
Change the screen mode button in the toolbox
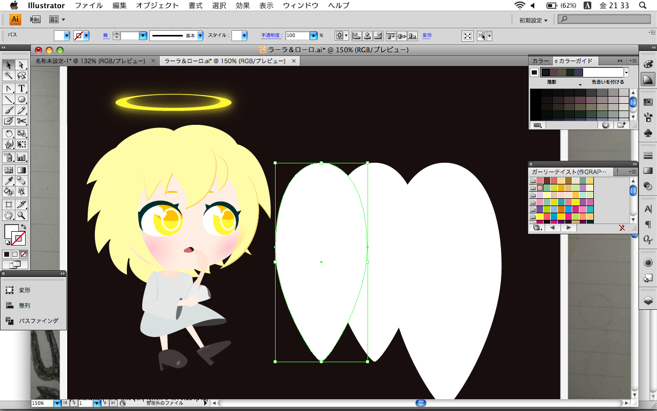15,265
